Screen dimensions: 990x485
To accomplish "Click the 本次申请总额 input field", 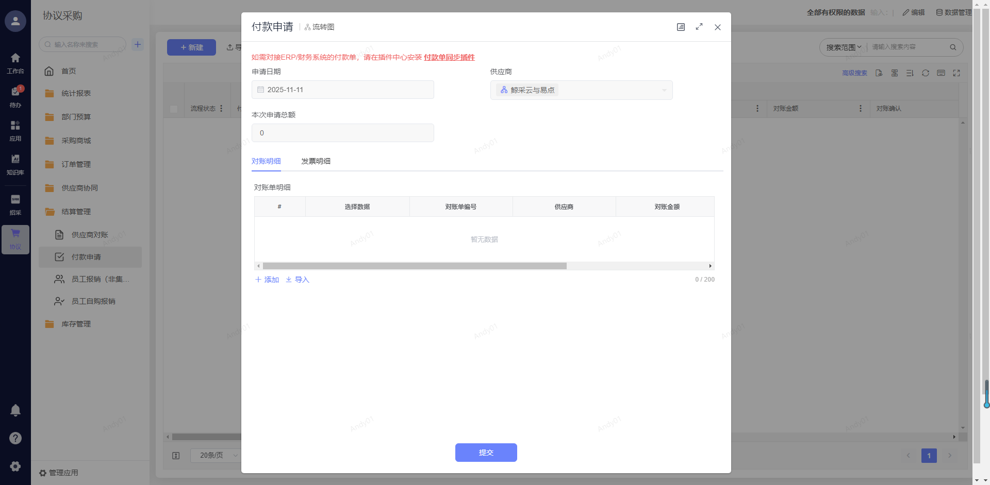I will (x=343, y=133).
